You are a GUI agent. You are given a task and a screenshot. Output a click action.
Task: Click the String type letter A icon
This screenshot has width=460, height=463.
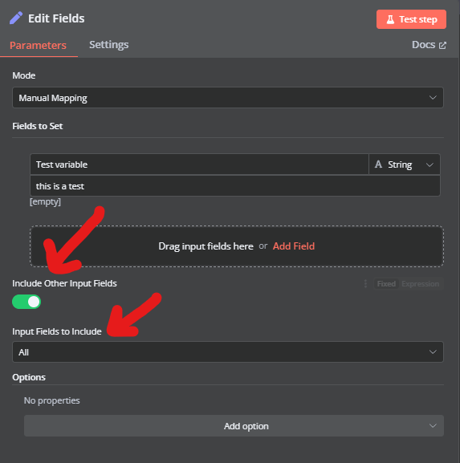tap(378, 164)
